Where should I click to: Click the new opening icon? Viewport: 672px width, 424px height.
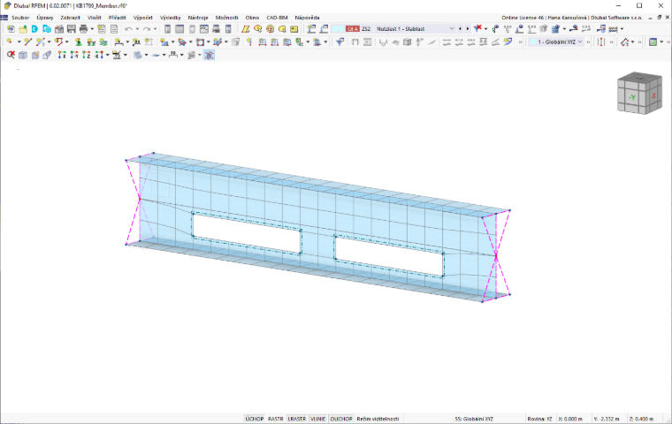click(x=200, y=42)
